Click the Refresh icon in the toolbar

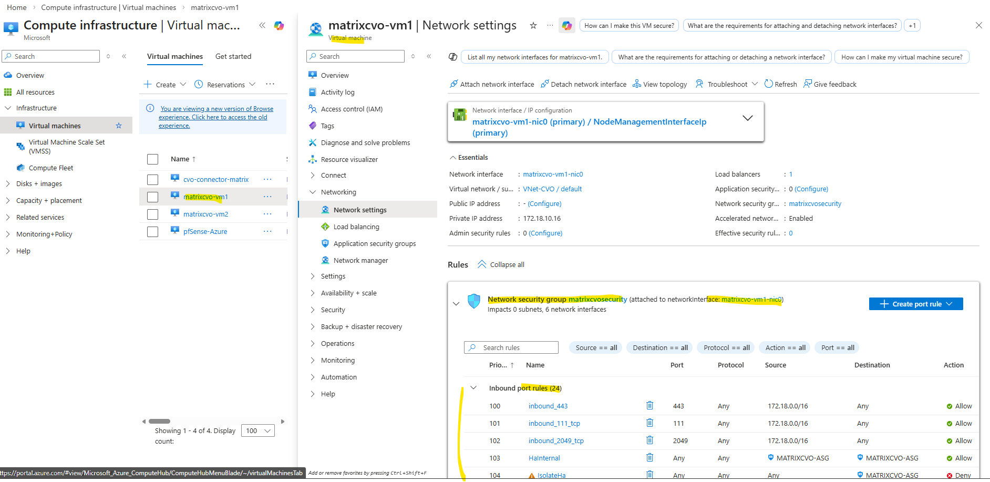coord(768,84)
